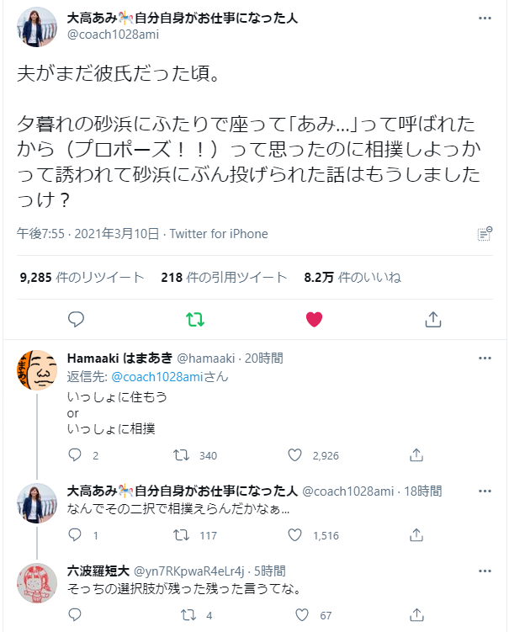This screenshot has width=509, height=632.
Task: Like the author's 18-hour-old reply
Action: pos(295,534)
